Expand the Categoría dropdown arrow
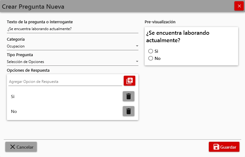245x157 pixels. click(137, 46)
